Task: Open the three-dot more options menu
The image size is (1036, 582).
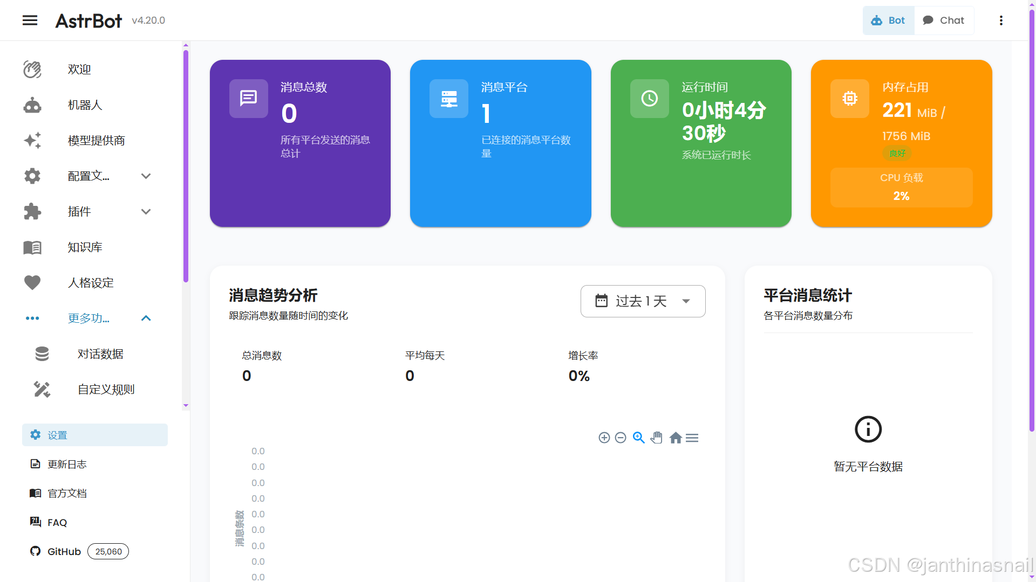Action: tap(1001, 20)
